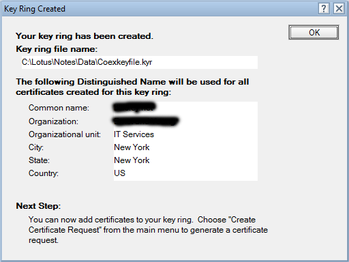Click the City value 'New York'
This screenshot has height=262, width=349.
tap(132, 147)
